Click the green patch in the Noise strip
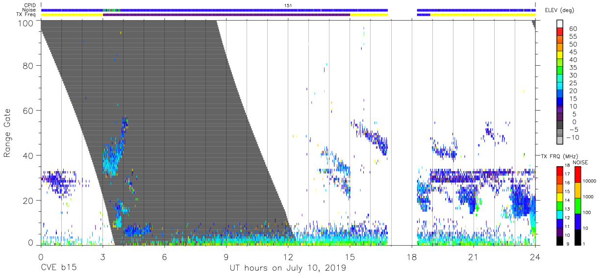The height and width of the screenshot is (278, 602). (x=112, y=10)
